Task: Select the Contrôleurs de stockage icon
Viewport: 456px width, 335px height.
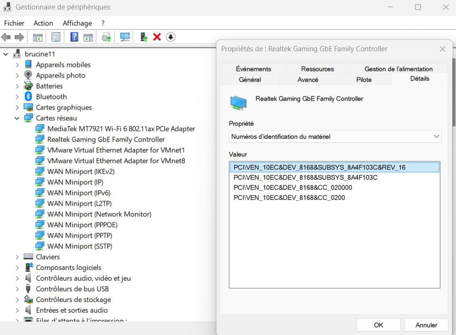Action: 28,299
